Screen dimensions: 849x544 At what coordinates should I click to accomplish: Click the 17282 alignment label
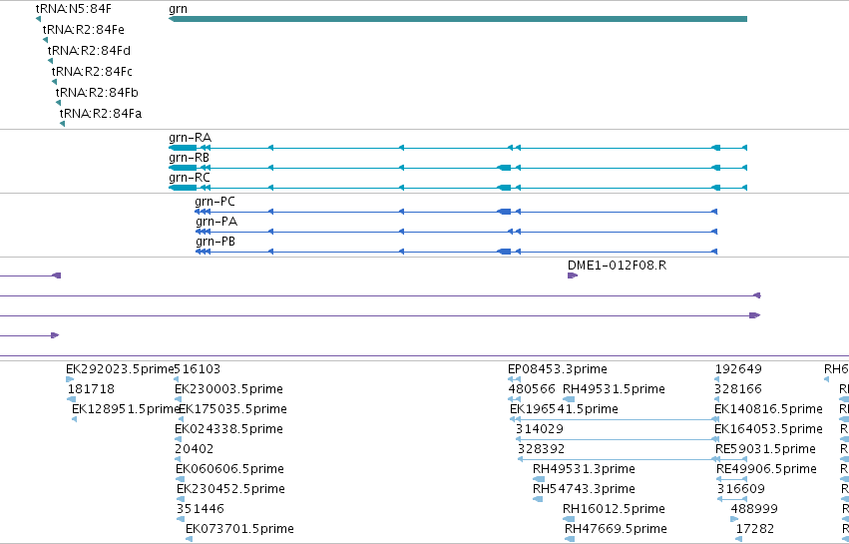tap(755, 529)
